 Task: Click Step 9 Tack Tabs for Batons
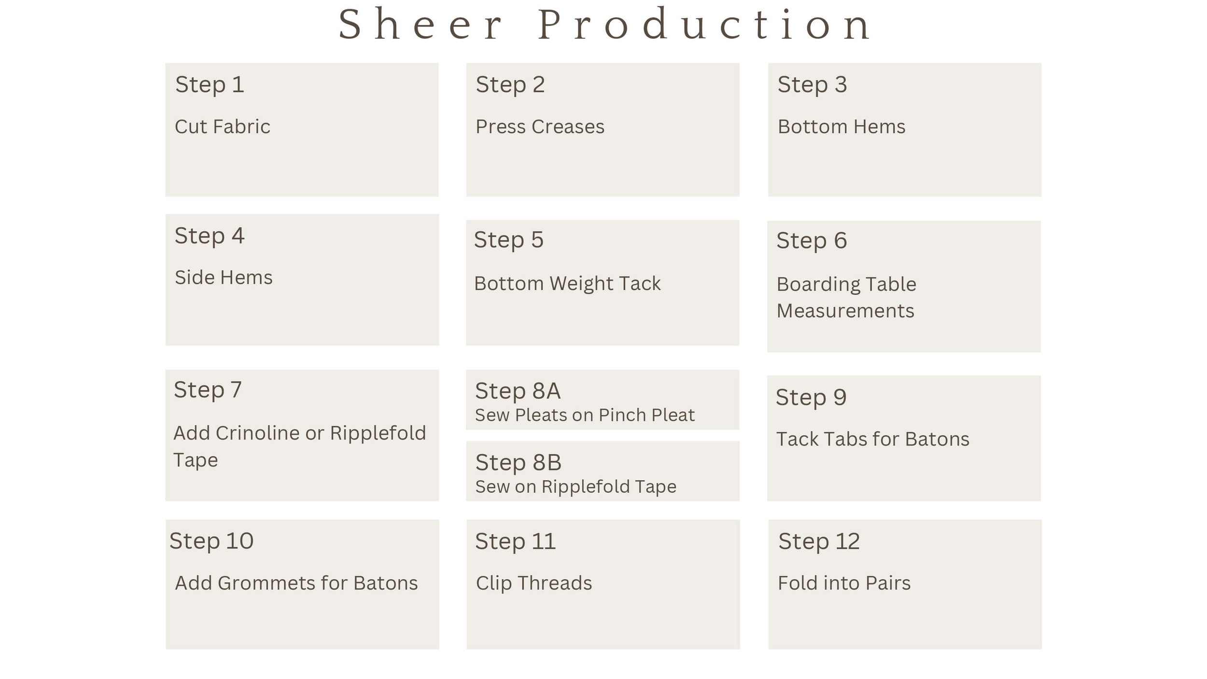[904, 438]
